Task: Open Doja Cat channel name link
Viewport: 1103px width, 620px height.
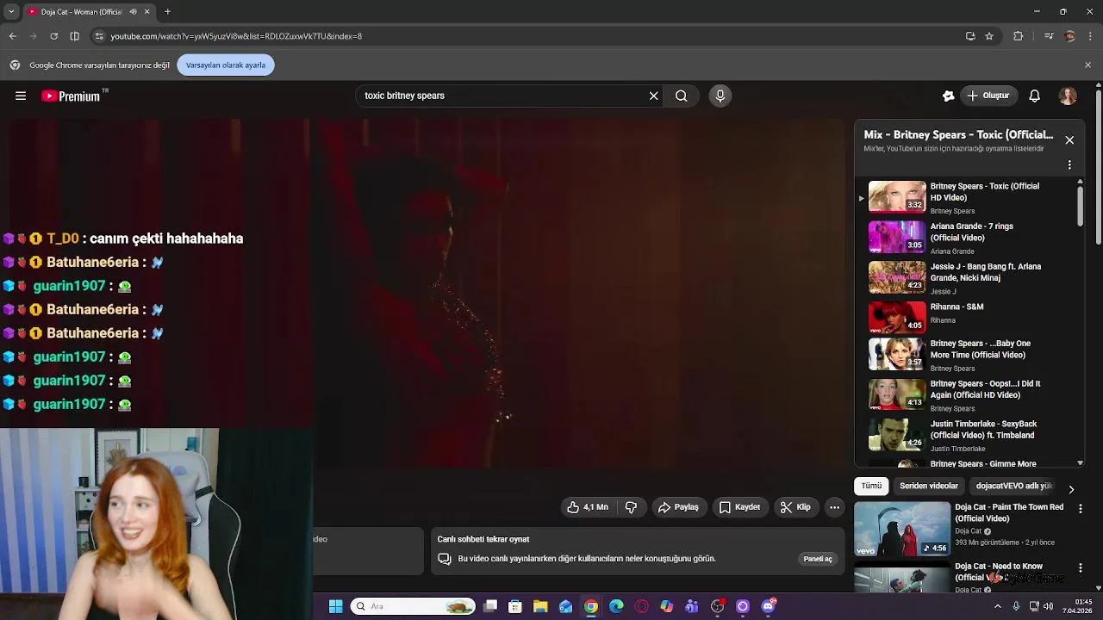Action: coord(968,531)
